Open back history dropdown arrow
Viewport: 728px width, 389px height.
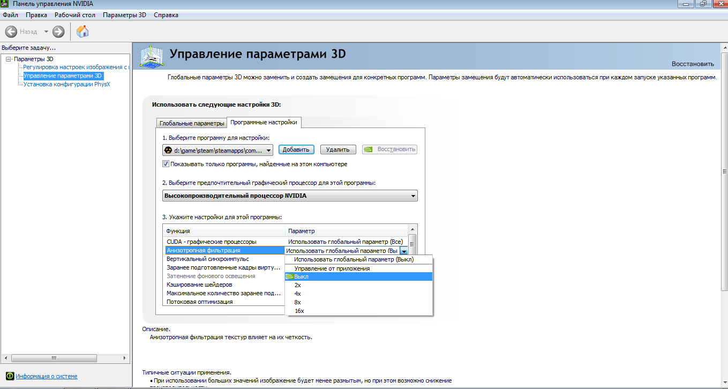coord(46,32)
